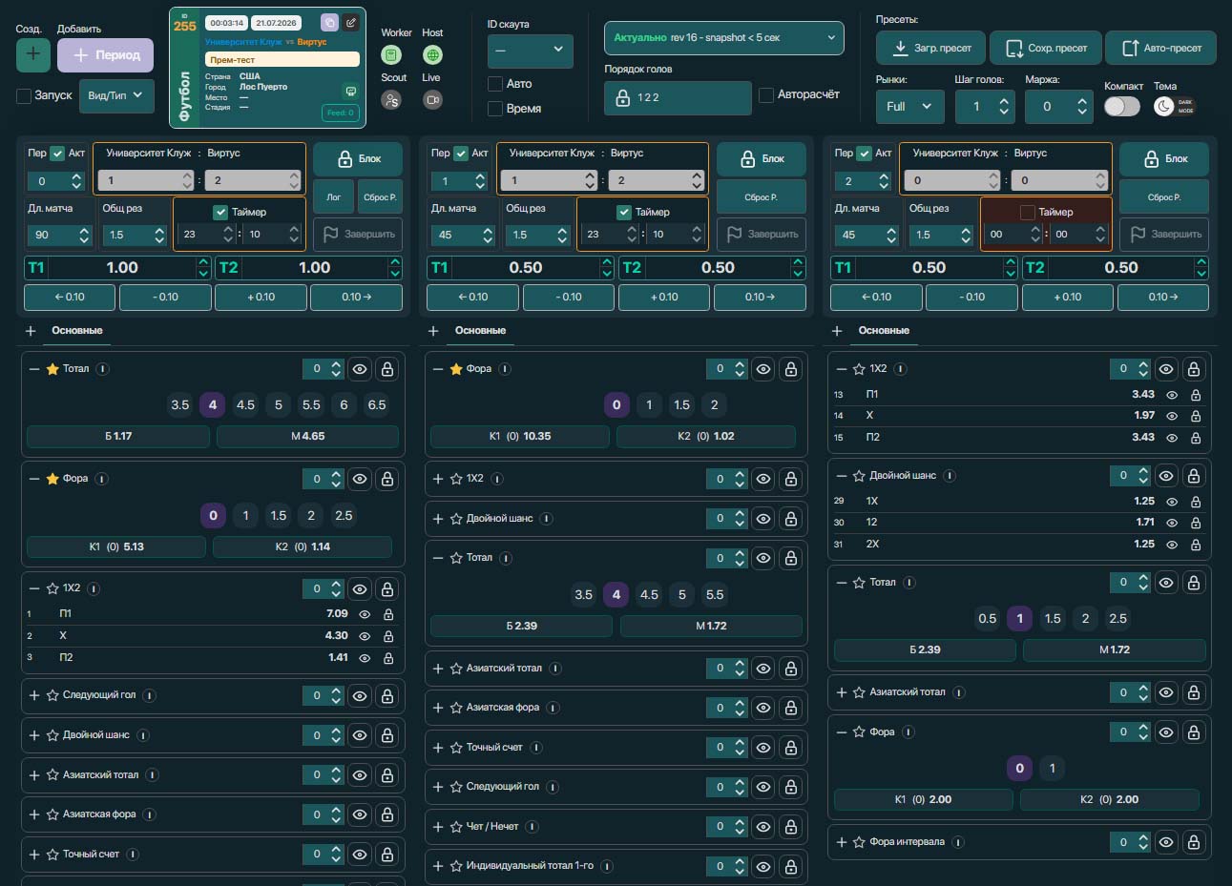Viewport: 1232px width, 886px height.
Task: Toggle eye visibility for Тотал in period 1 column
Action: (x=763, y=558)
